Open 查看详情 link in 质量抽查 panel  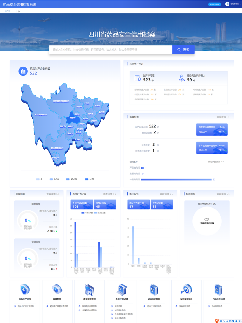[x=53, y=194]
